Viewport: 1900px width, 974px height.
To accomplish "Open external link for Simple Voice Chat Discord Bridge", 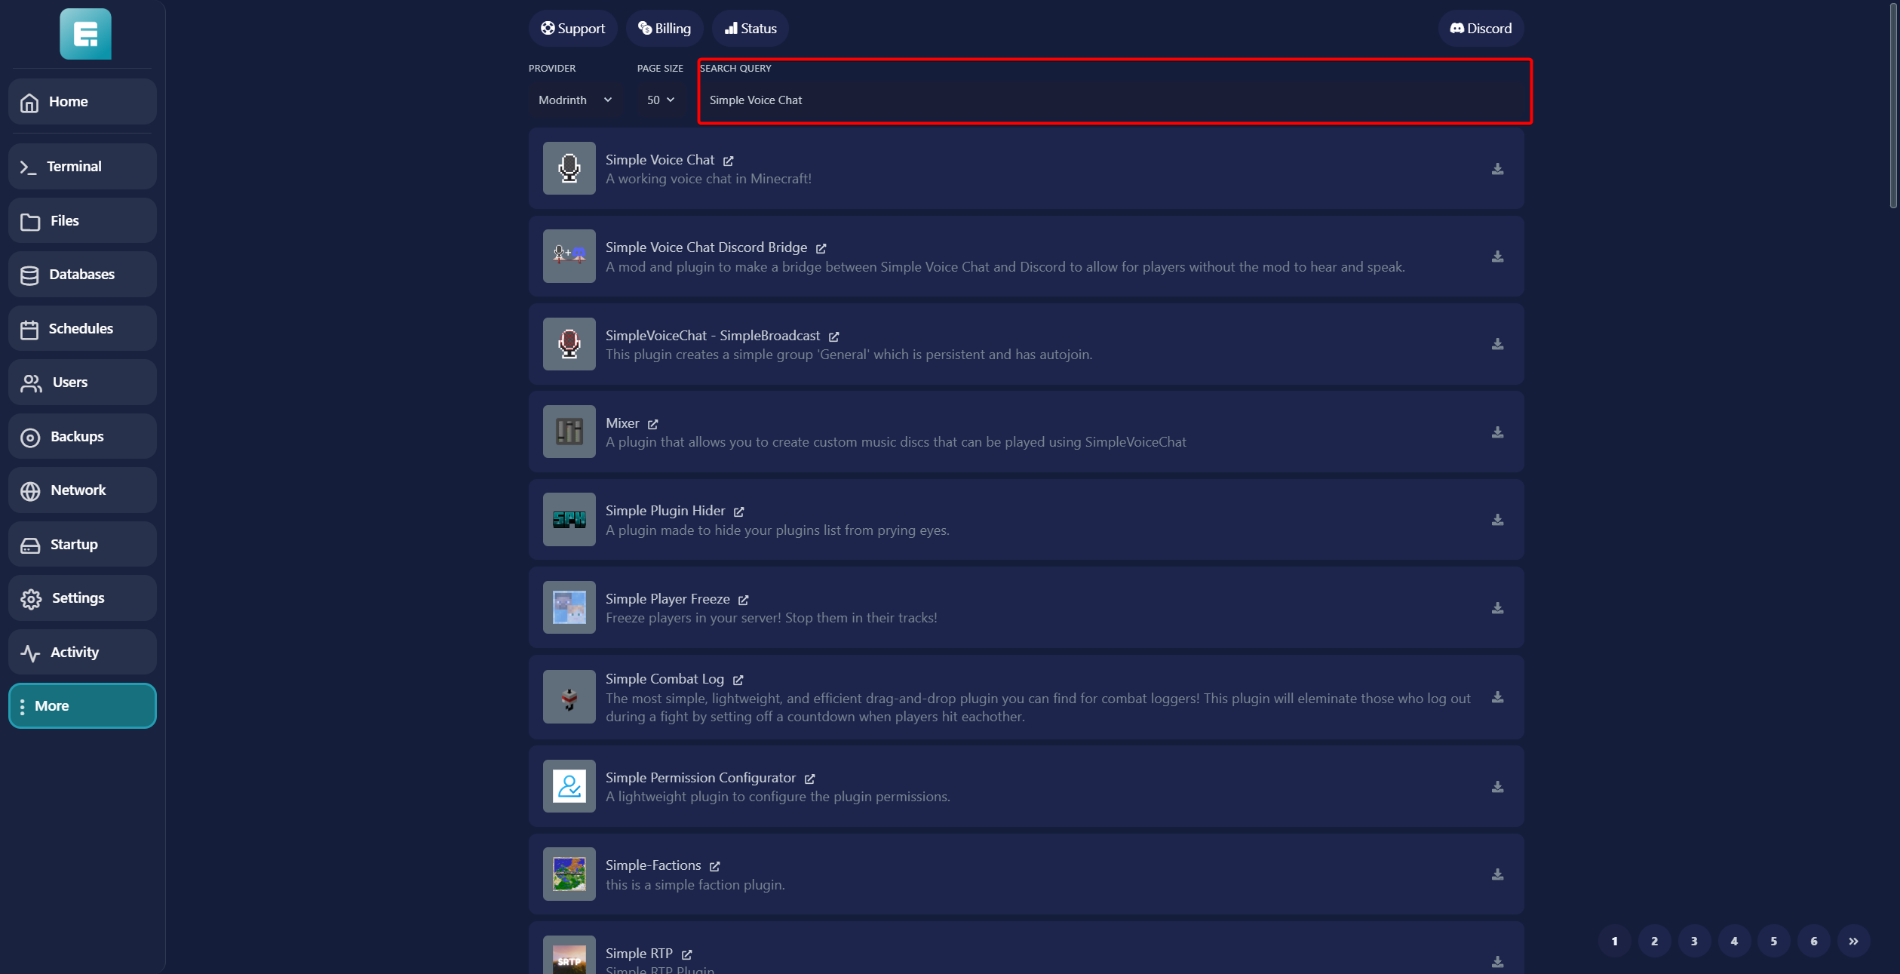I will pyautogui.click(x=821, y=248).
